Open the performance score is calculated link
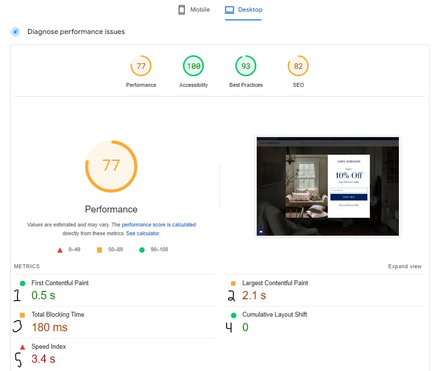 [x=159, y=225]
